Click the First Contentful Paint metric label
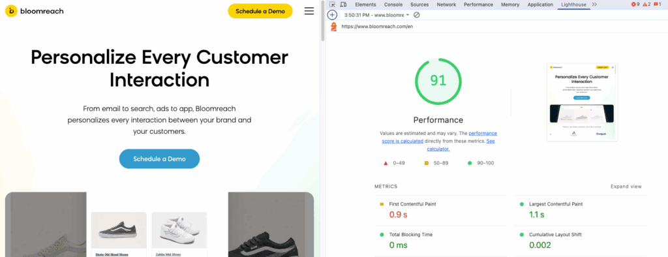This screenshot has width=668, height=257. tap(412, 204)
